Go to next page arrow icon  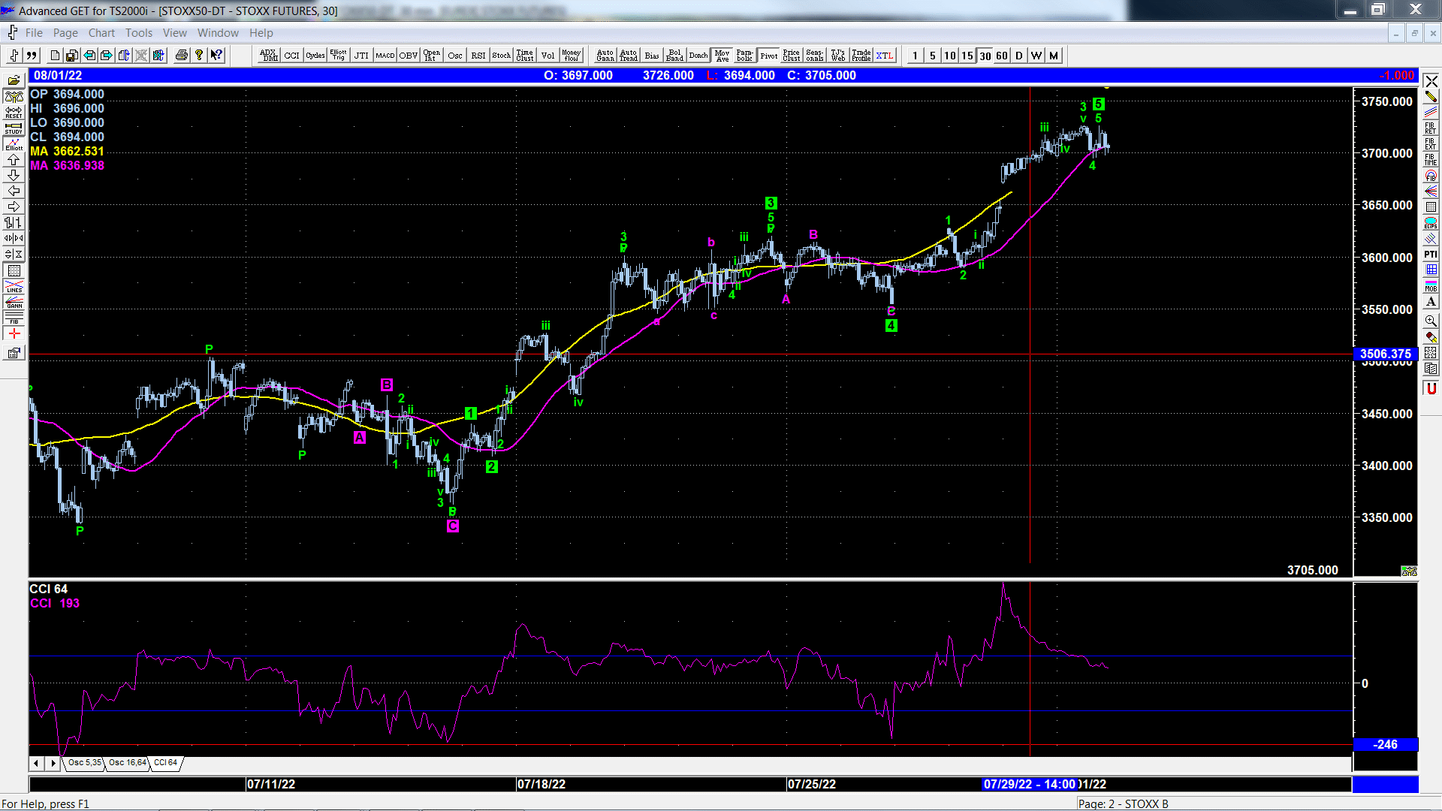tap(107, 56)
